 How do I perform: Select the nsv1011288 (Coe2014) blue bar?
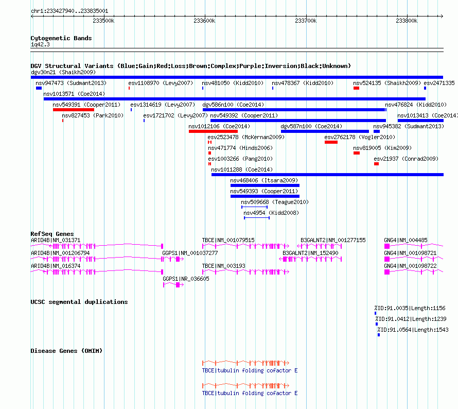tap(327, 175)
